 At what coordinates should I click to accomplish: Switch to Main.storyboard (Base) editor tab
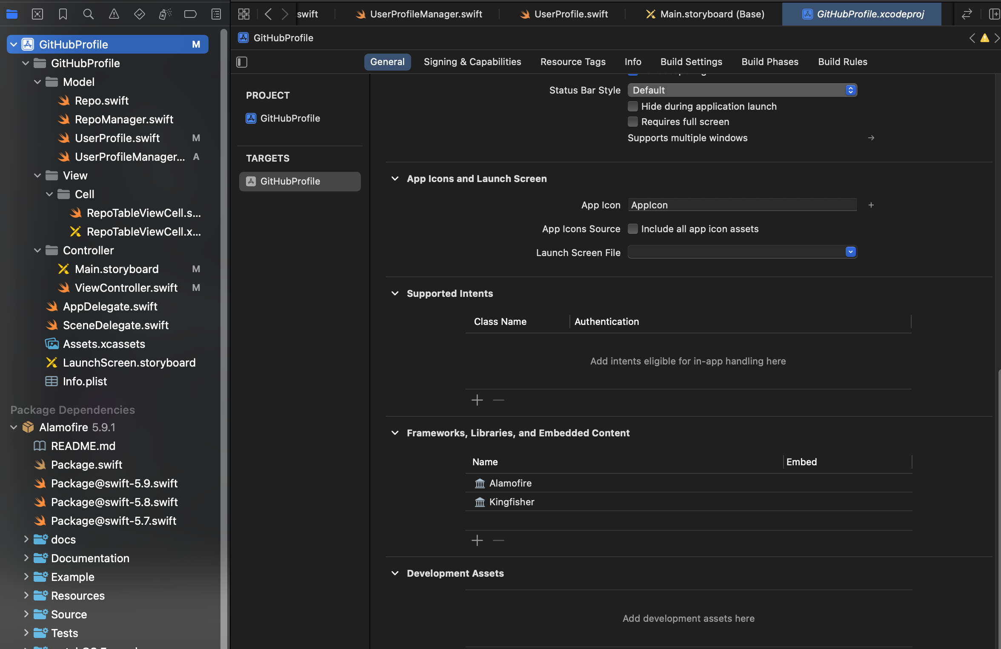705,14
